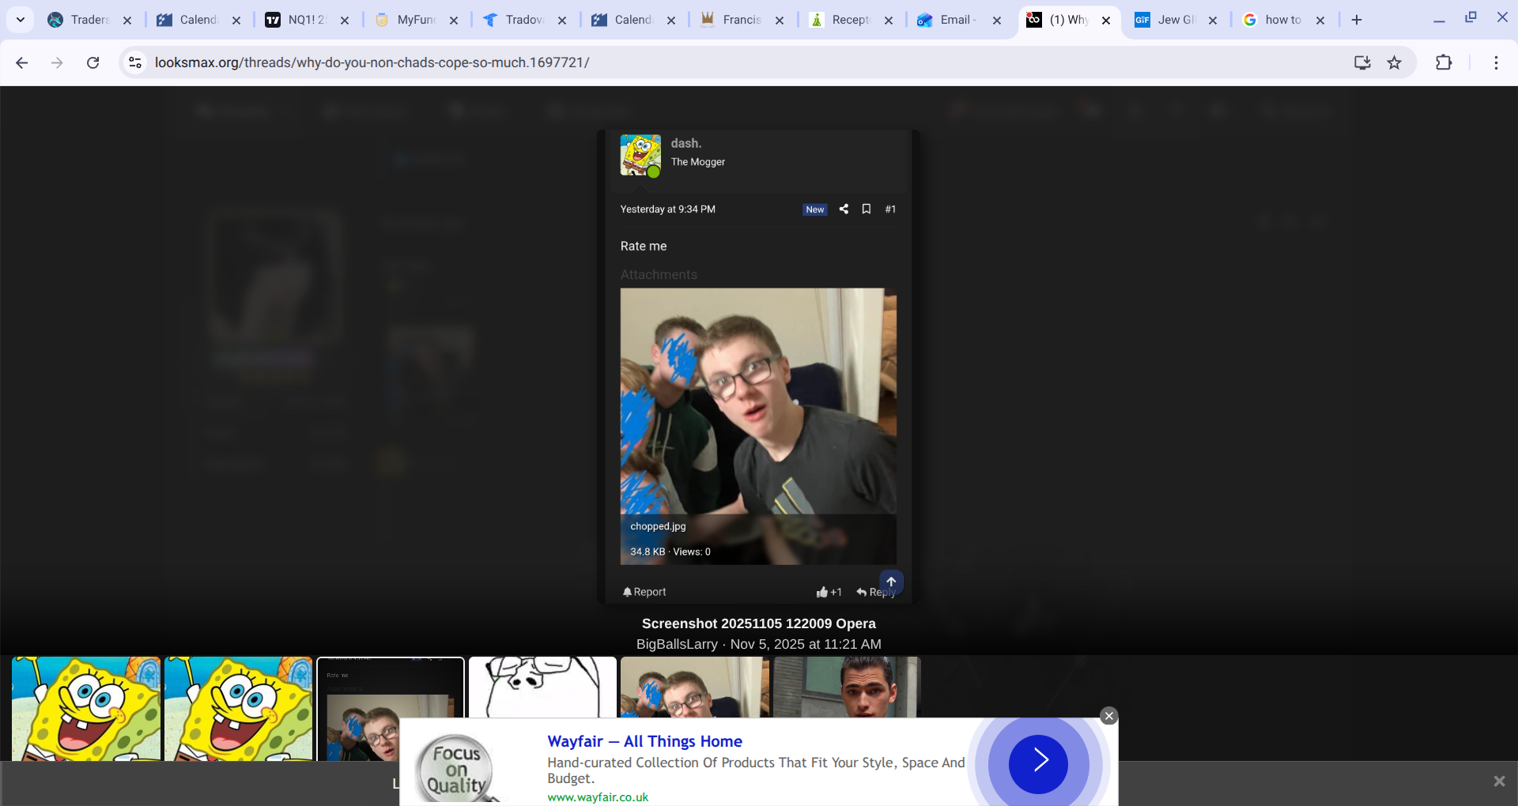Click the Wayfair — All Things Home headline

pos(644,741)
